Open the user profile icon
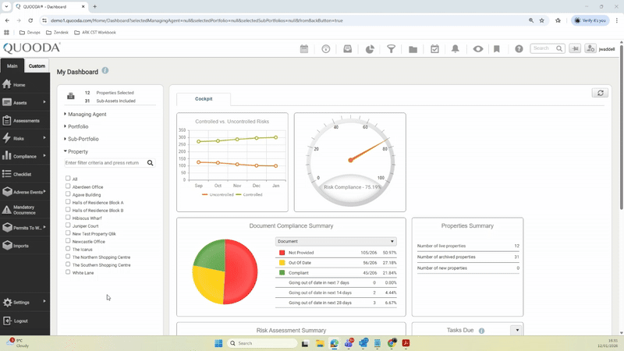This screenshot has height=351, width=624. point(590,48)
